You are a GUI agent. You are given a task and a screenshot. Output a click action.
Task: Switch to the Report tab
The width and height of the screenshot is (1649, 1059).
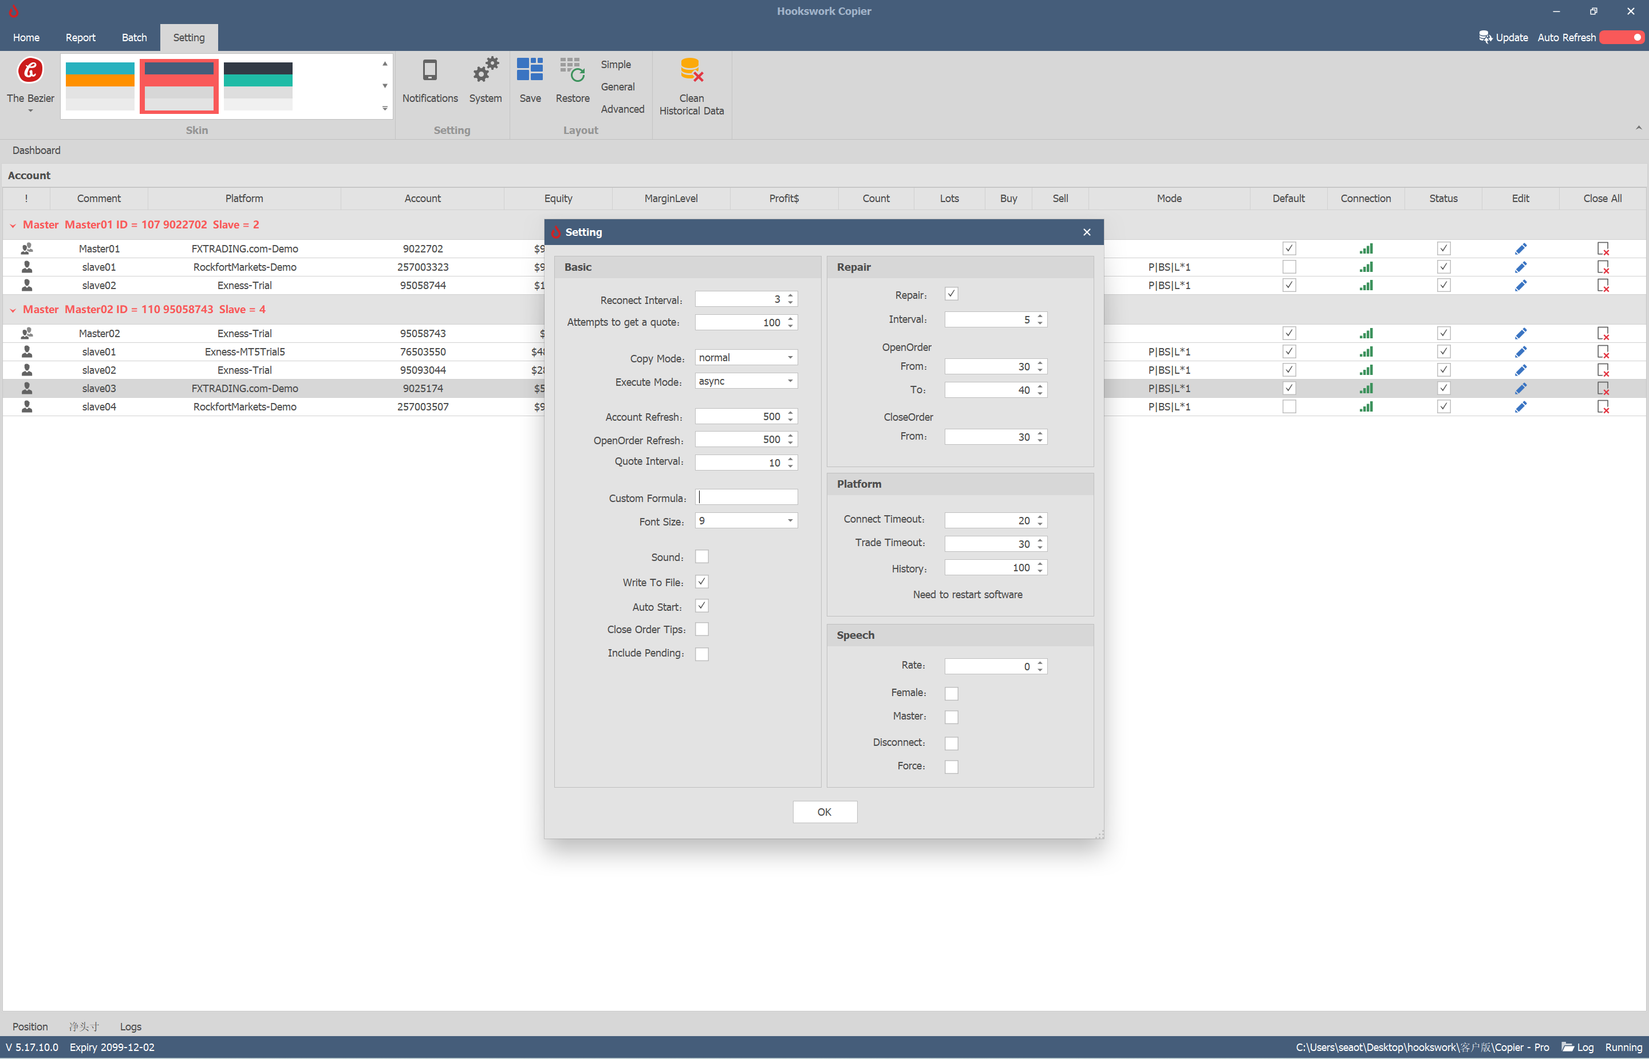81,38
